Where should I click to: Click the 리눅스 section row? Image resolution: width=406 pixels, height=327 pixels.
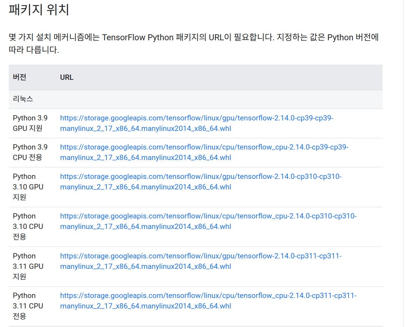tap(195, 99)
